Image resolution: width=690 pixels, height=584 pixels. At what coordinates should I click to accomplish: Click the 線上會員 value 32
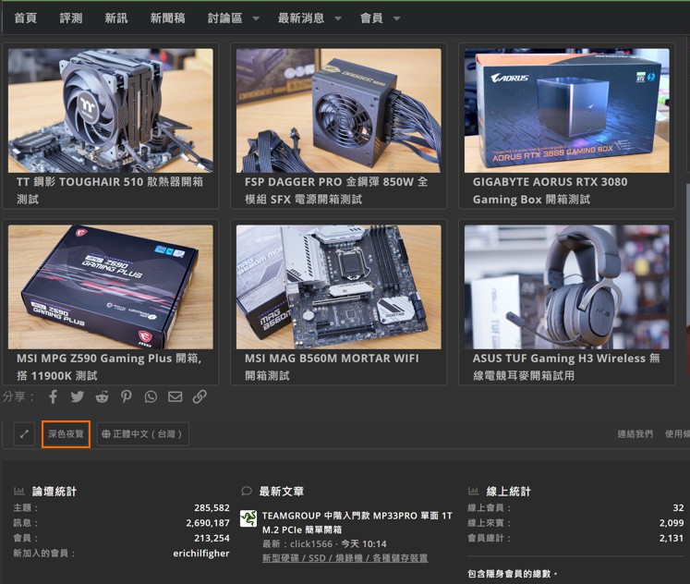tap(679, 508)
